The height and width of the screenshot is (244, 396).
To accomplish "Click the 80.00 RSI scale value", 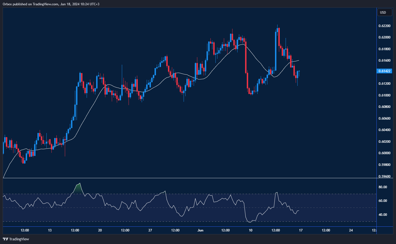I will pos(383,187).
